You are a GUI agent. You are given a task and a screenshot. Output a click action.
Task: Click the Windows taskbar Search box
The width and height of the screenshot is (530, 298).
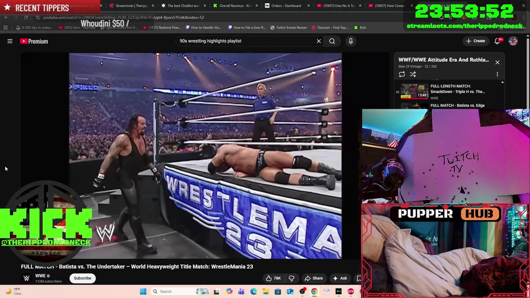click(181, 291)
